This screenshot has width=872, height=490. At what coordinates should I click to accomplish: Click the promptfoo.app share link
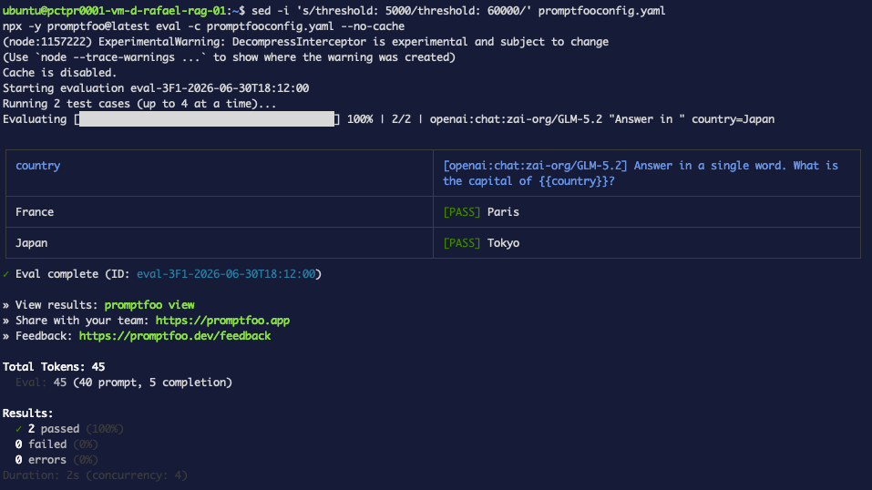222,321
